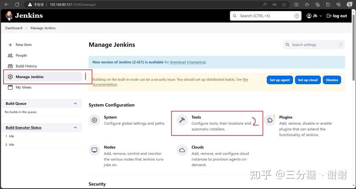Click the Manage Jenkins gear icon
Viewport: 356px width, 189px height.
click(10, 77)
